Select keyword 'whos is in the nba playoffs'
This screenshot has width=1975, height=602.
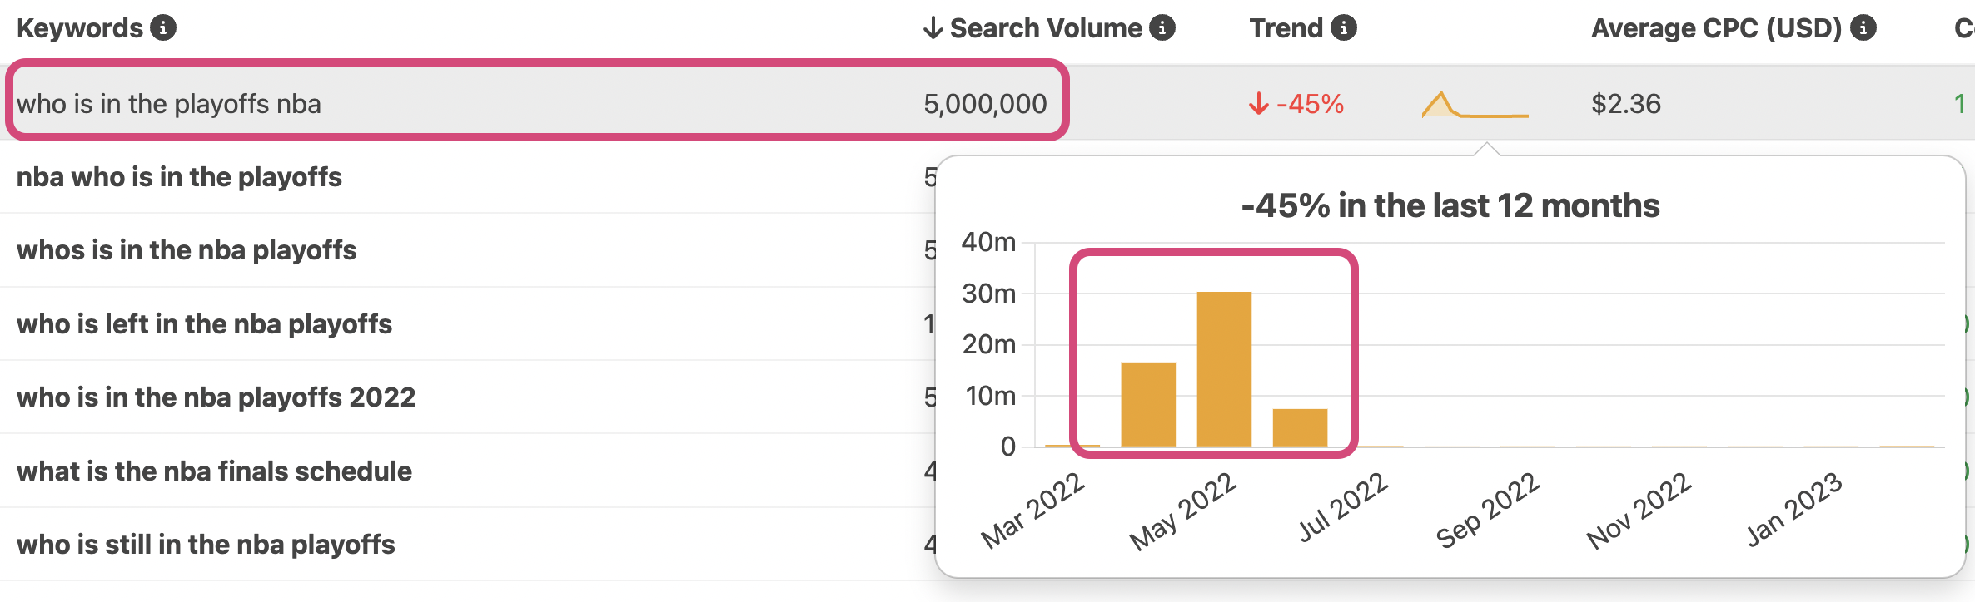tap(187, 250)
